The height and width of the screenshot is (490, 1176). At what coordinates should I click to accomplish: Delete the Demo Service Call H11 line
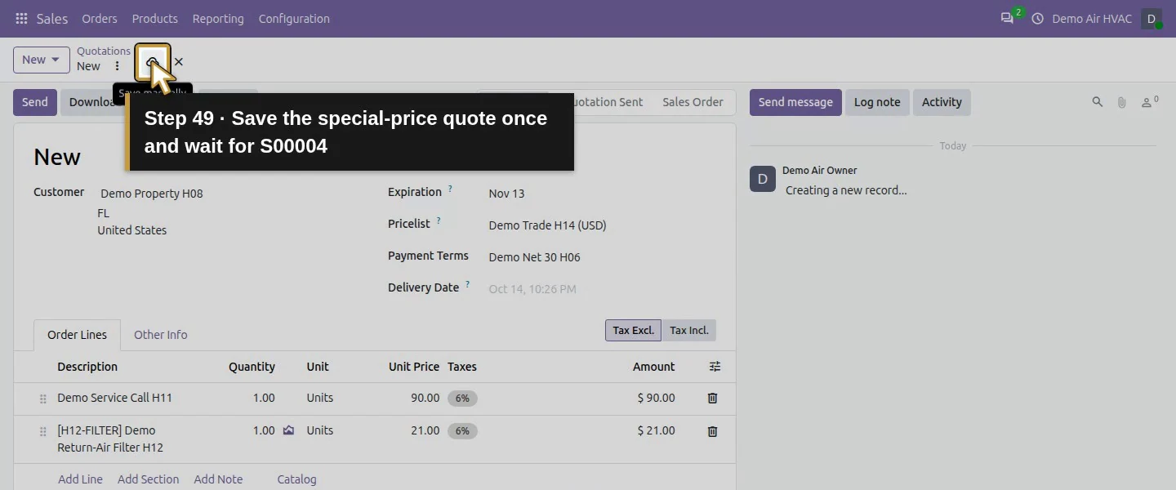coord(712,398)
